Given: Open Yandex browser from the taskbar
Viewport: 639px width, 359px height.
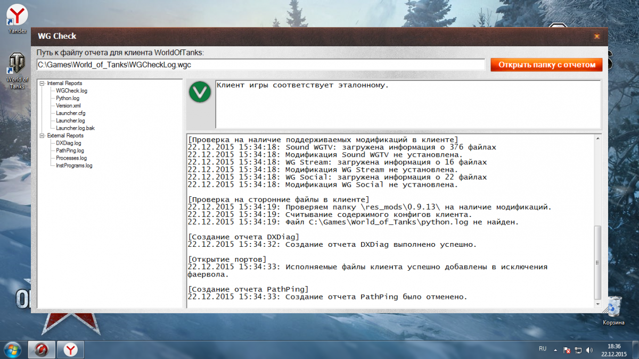Looking at the screenshot, I should point(71,349).
